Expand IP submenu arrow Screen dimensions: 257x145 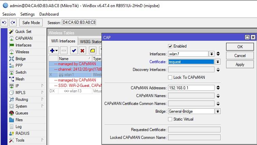[42, 86]
